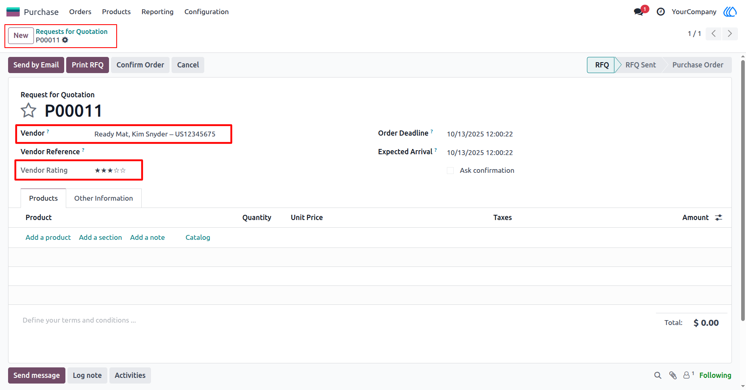Switch to the Other Information tab

click(103, 198)
